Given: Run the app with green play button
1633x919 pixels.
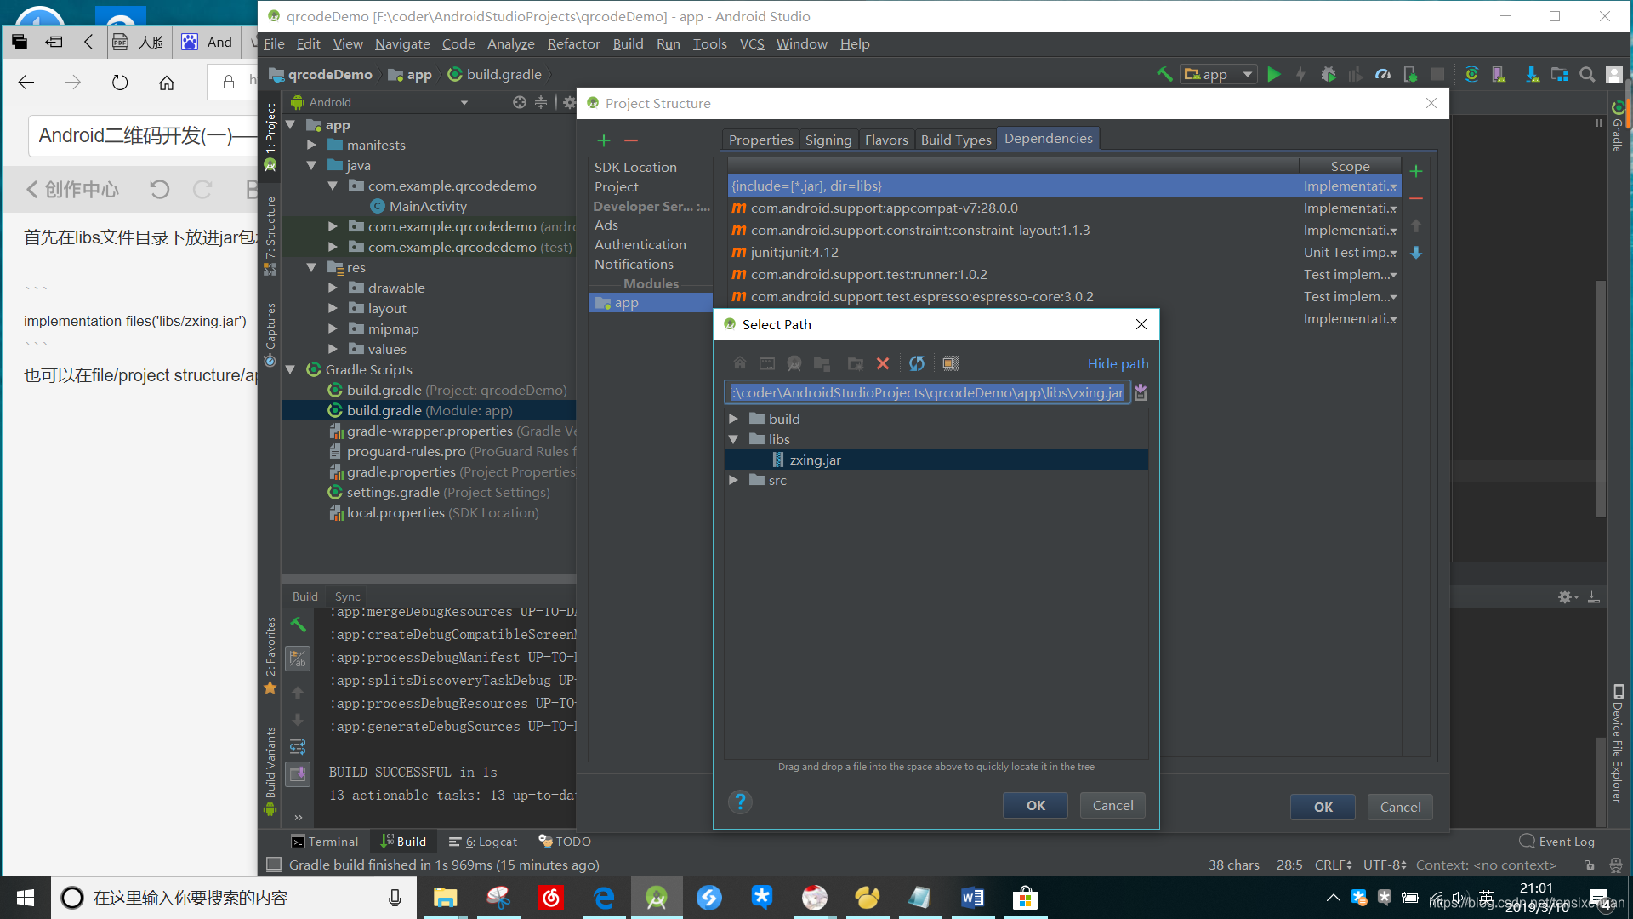Looking at the screenshot, I should (x=1273, y=74).
